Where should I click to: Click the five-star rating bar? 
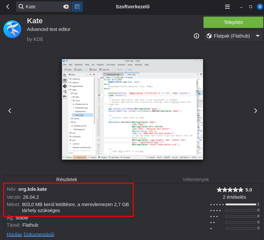coord(241,204)
